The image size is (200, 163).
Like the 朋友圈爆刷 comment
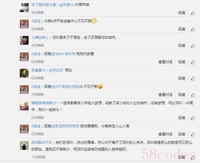click(193, 134)
